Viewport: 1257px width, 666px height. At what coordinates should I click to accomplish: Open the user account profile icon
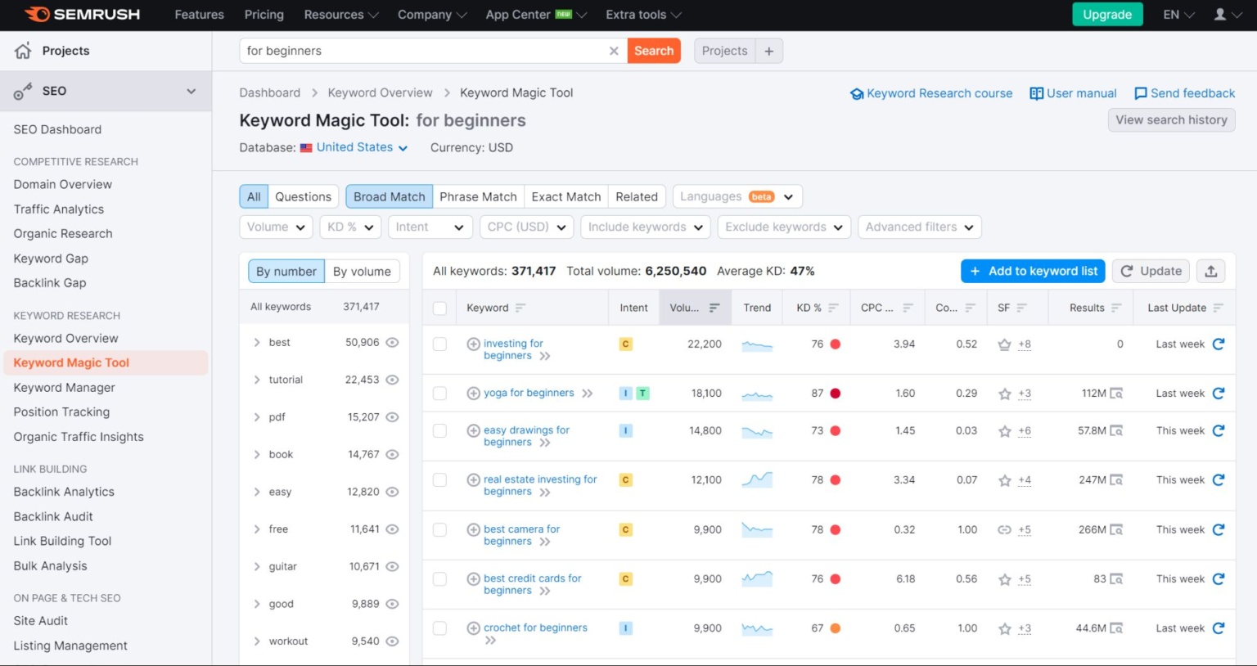pos(1220,15)
